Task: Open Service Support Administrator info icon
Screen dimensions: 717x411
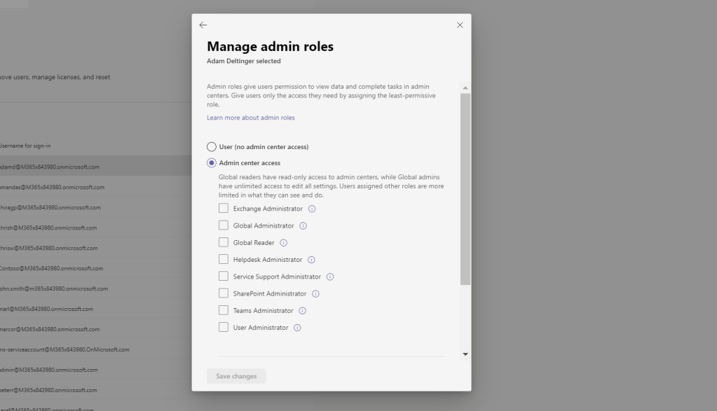Action: pyautogui.click(x=330, y=277)
